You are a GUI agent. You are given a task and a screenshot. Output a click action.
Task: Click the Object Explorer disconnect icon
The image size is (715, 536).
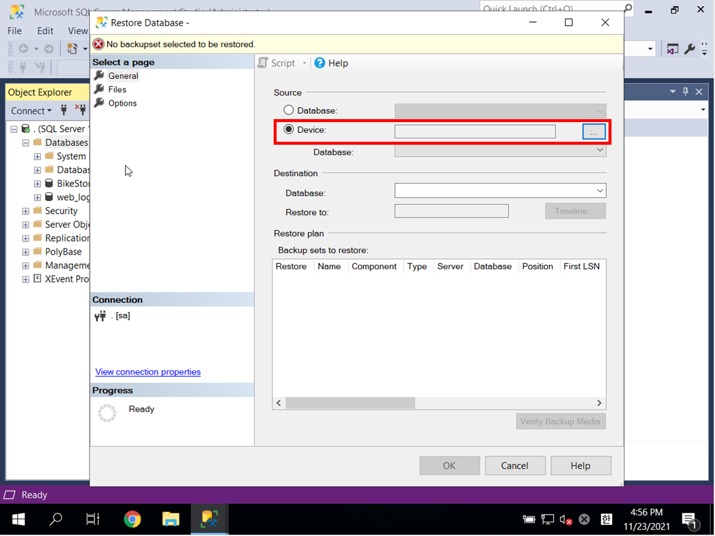coord(80,110)
